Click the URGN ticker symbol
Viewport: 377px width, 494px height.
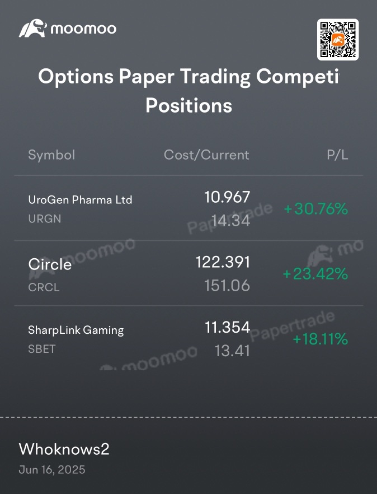45,218
